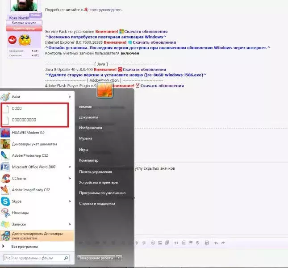Viewport: 288px width, 268px height.
Task: Save draft with floppy disk icon
Action: point(207,243)
